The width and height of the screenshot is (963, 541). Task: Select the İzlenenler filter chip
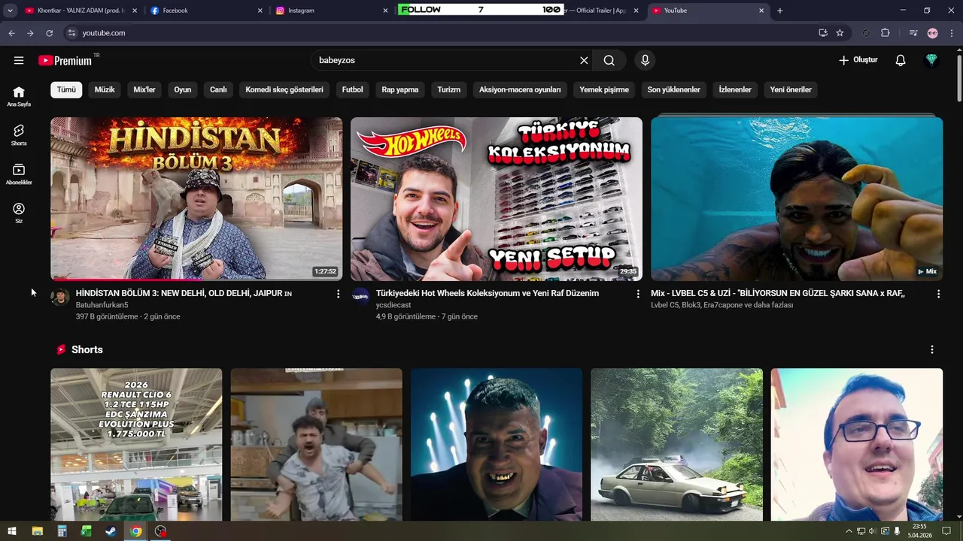point(735,89)
